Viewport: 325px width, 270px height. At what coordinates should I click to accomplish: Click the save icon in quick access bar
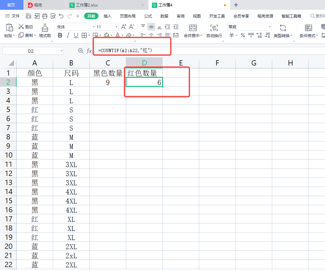click(28, 16)
